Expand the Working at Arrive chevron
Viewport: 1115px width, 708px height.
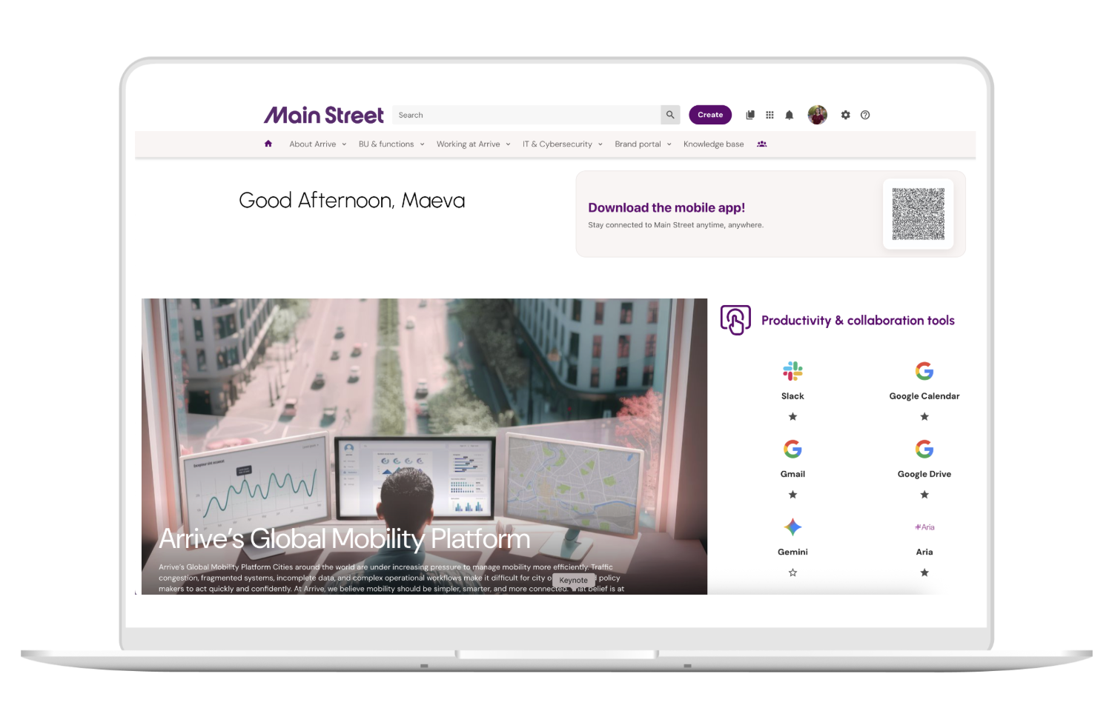click(508, 144)
